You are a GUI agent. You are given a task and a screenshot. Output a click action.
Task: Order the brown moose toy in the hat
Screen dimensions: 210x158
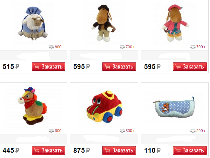[119, 67]
